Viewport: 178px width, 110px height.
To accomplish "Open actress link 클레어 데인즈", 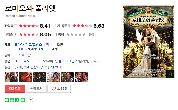I will (68, 61).
